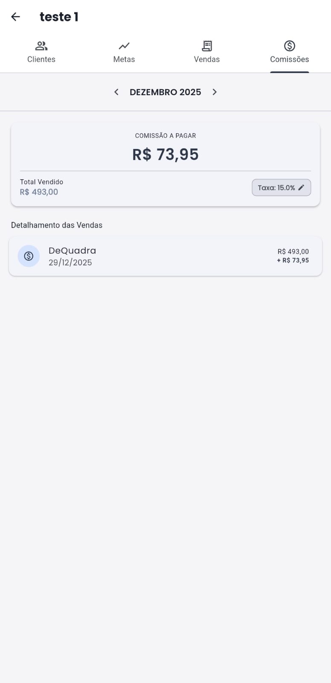Click the Clientes people icon
This screenshot has height=683, width=331.
point(41,46)
